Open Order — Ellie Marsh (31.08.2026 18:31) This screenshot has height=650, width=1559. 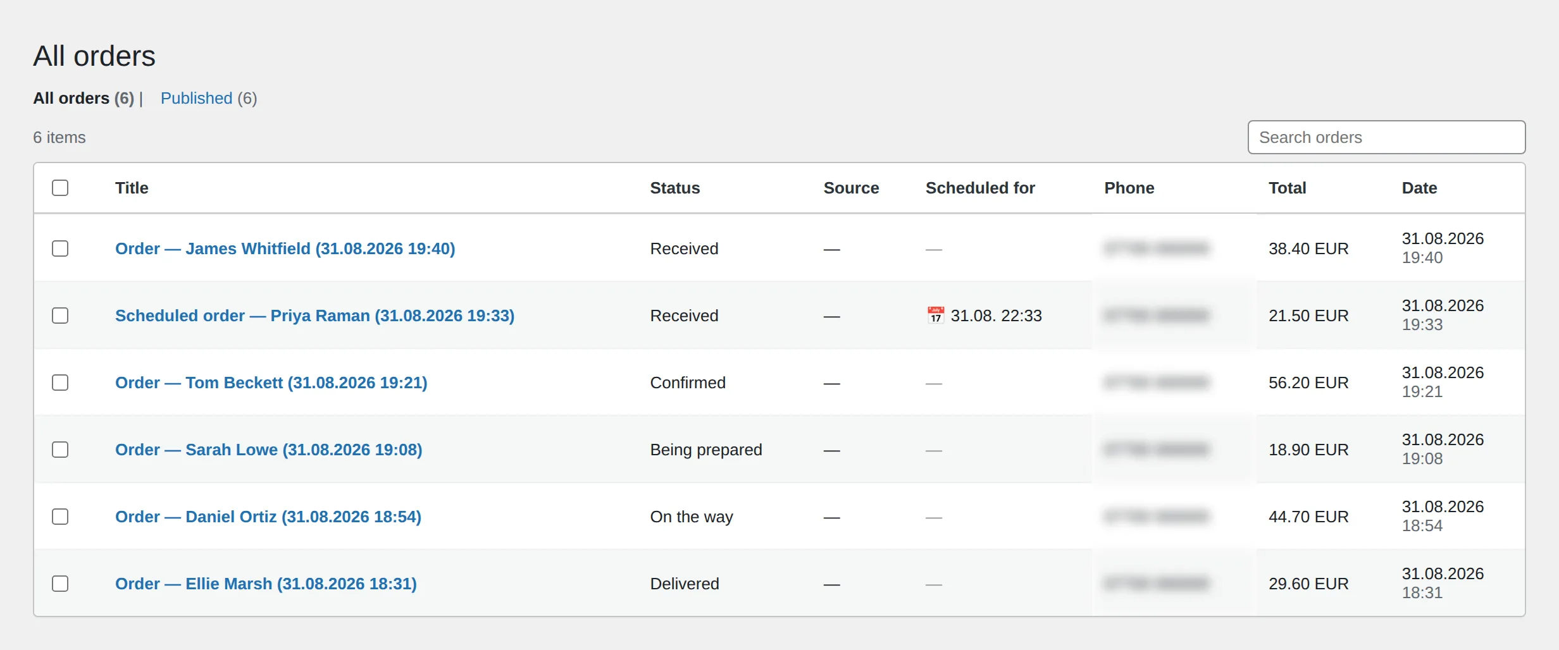tap(266, 584)
